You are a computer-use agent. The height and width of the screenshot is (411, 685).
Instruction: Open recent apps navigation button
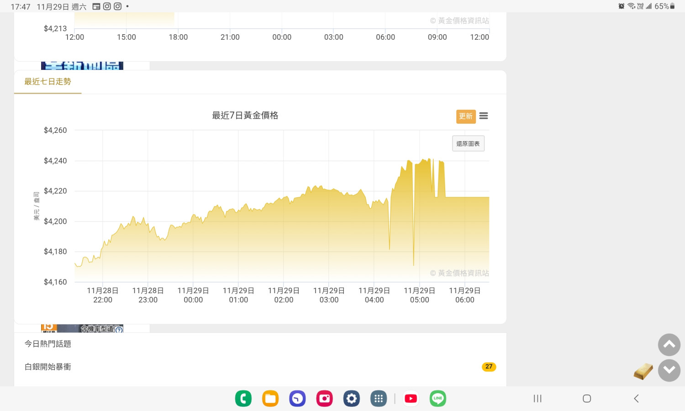537,399
